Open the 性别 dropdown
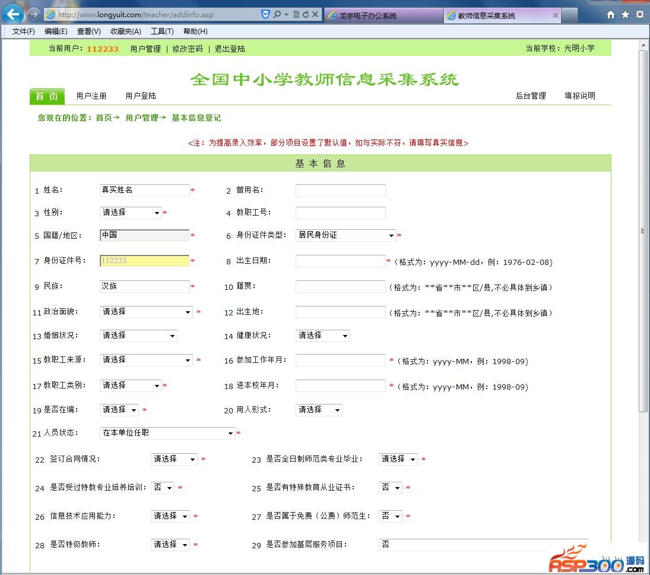 [131, 213]
